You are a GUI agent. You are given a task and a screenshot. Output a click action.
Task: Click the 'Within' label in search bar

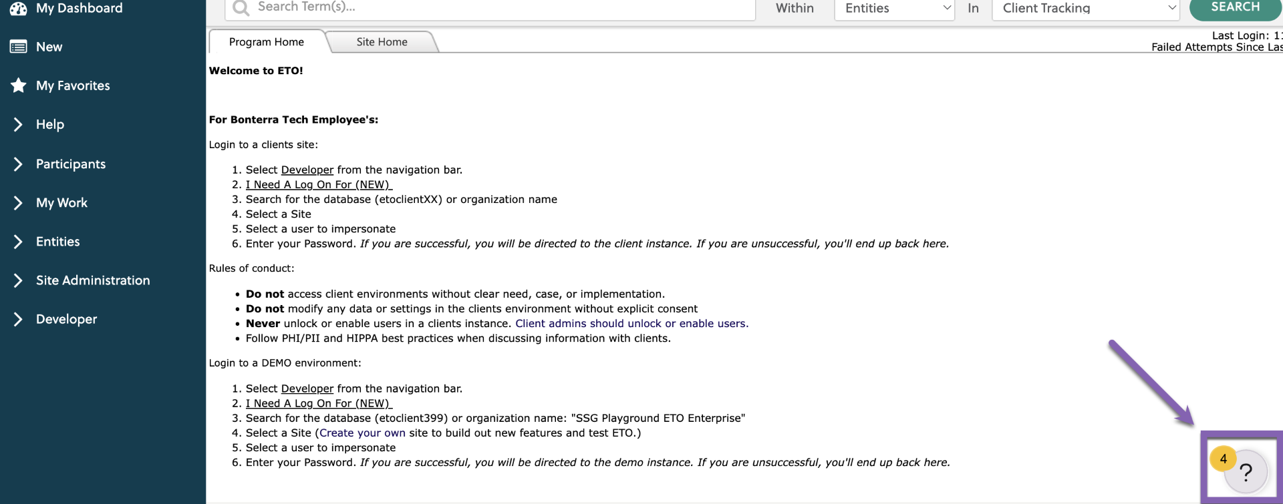click(x=795, y=8)
